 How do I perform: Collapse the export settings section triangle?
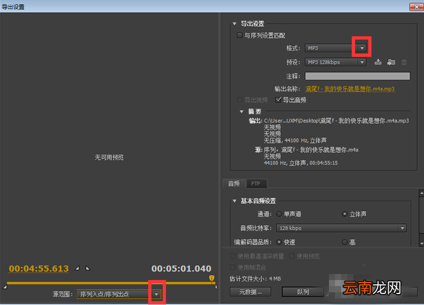point(235,24)
